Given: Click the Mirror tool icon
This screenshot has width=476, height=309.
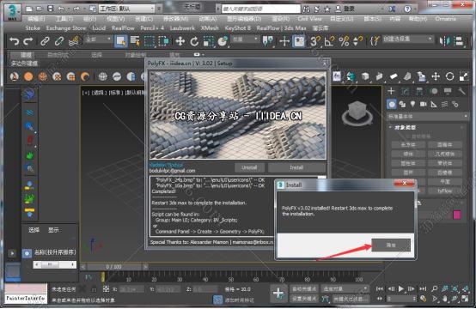Looking at the screenshot, I should [x=445, y=41].
